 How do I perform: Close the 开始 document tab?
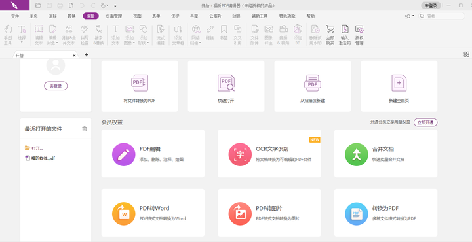tap(74, 56)
